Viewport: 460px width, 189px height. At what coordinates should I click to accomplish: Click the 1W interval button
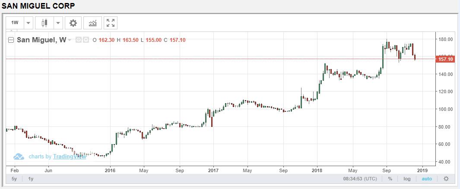[15, 23]
